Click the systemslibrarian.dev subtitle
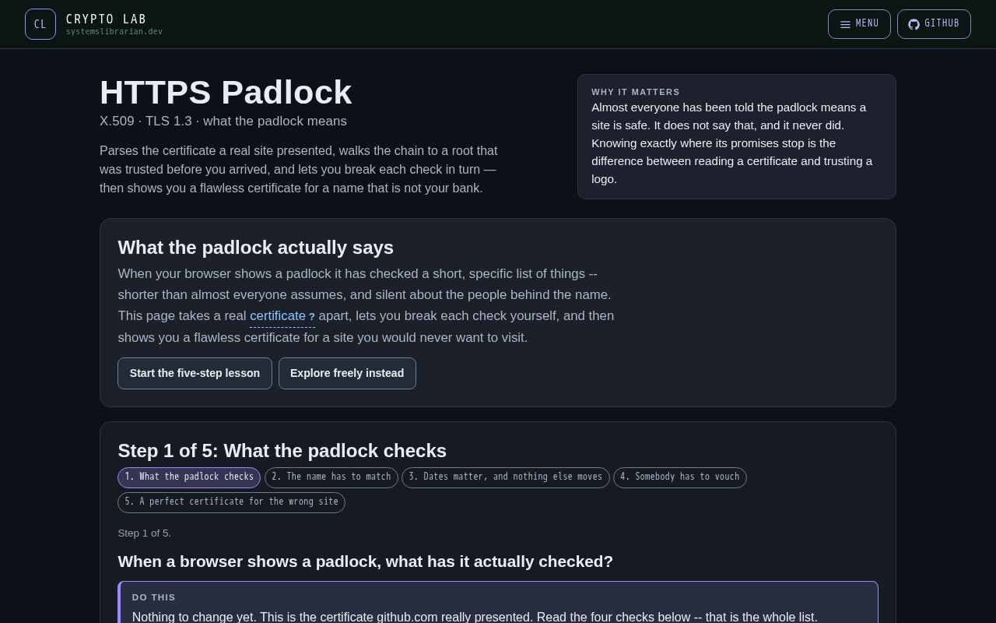The image size is (996, 623). point(114,32)
